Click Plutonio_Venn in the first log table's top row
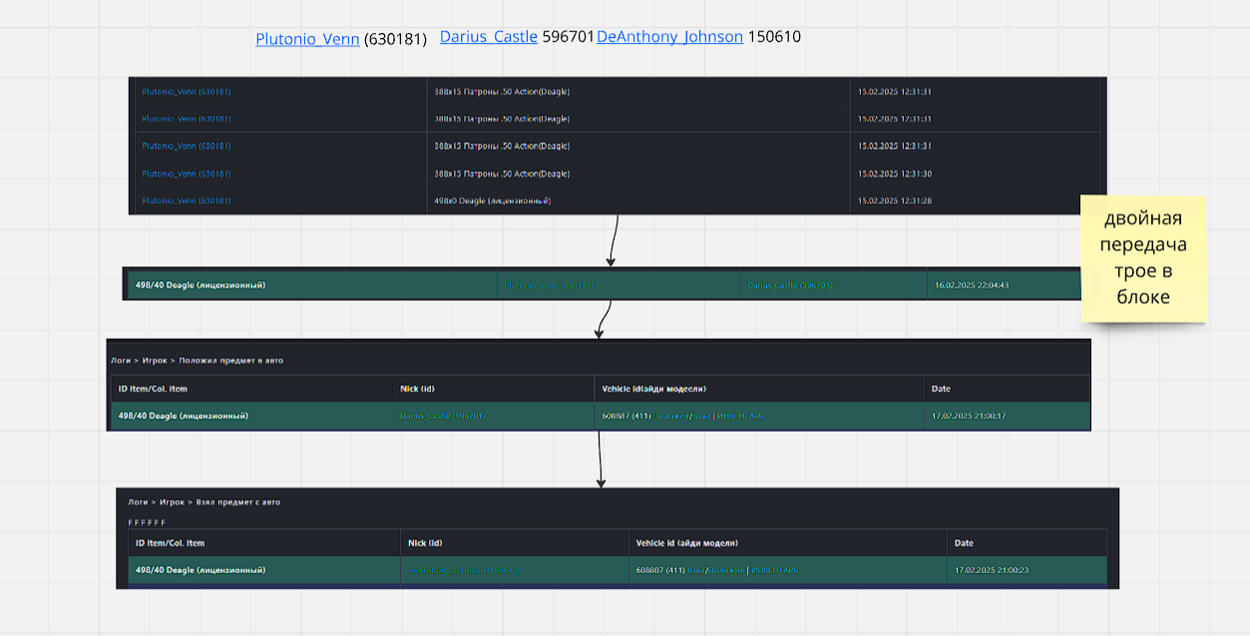 click(x=187, y=92)
